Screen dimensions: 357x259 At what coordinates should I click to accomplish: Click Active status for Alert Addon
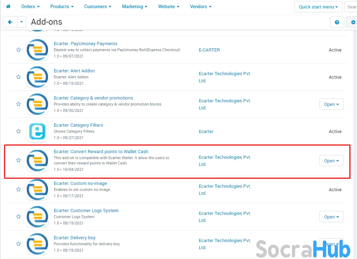335,77
